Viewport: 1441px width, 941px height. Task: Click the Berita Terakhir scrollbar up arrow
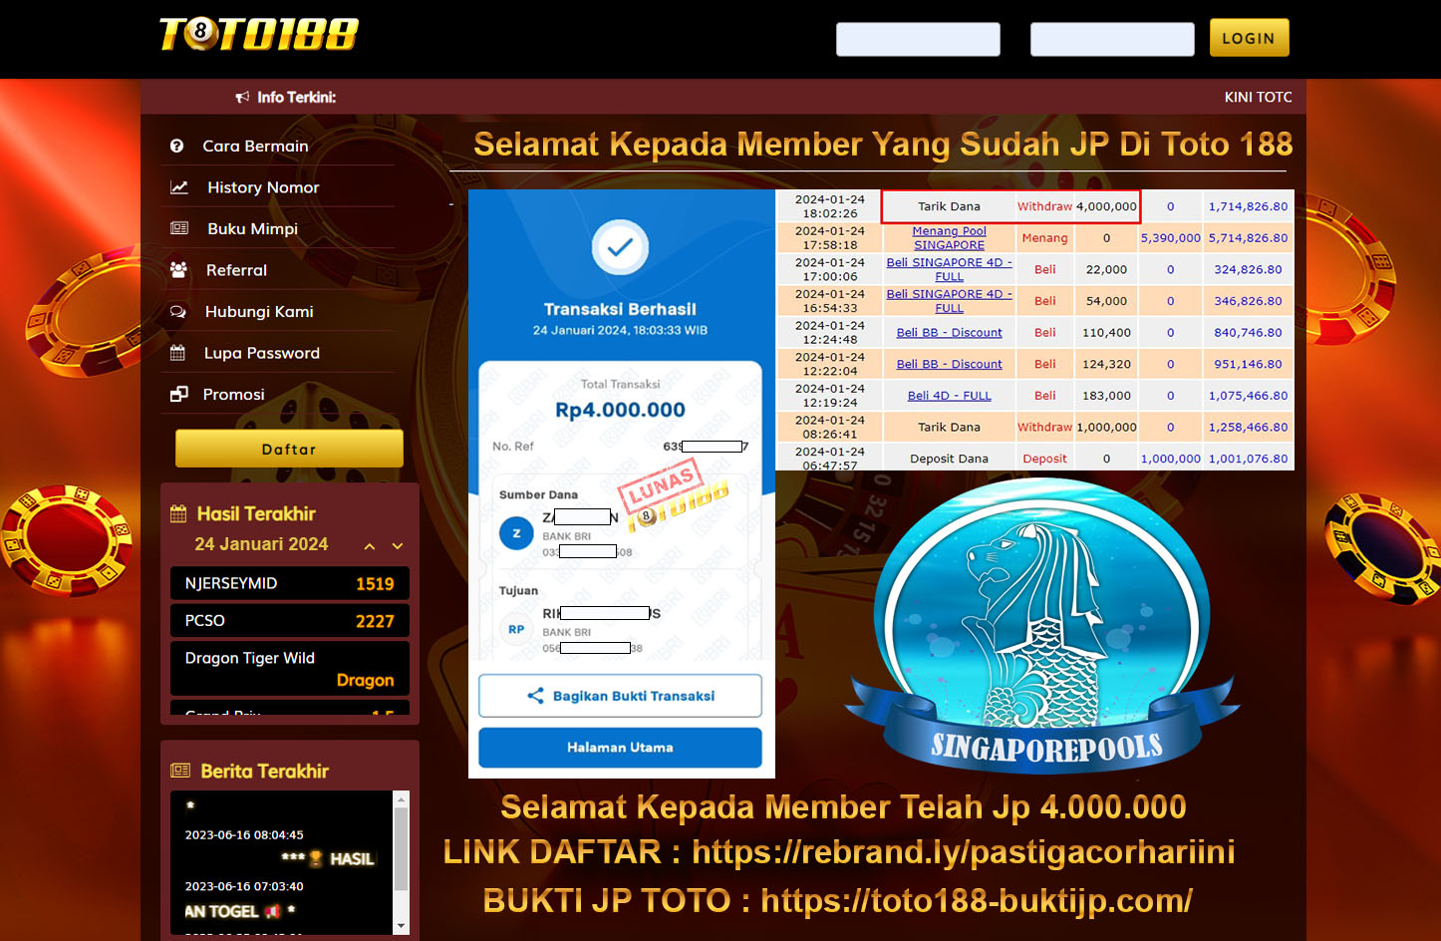[402, 798]
